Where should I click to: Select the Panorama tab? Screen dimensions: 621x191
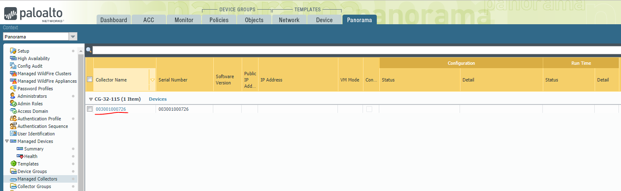[x=360, y=20]
